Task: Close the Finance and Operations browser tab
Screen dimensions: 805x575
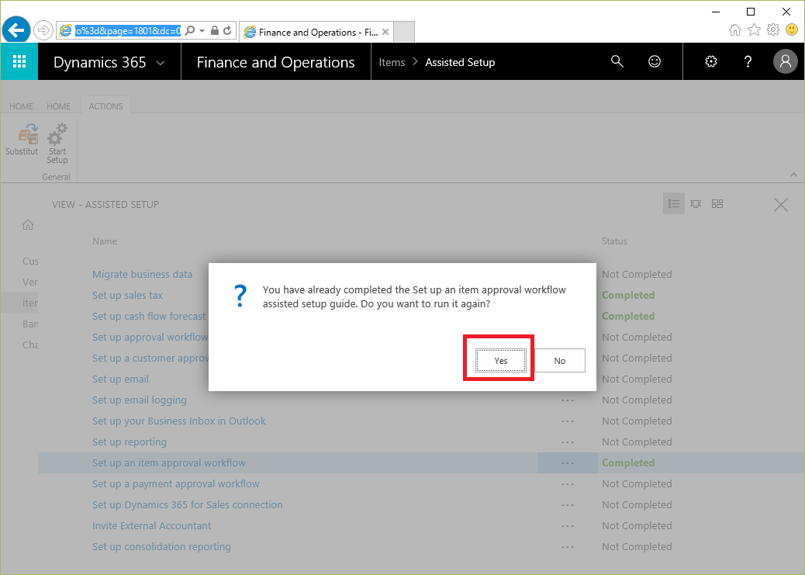Action: pyautogui.click(x=385, y=32)
